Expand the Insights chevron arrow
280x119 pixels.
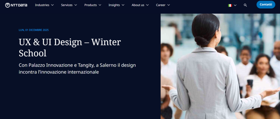coord(123,5)
